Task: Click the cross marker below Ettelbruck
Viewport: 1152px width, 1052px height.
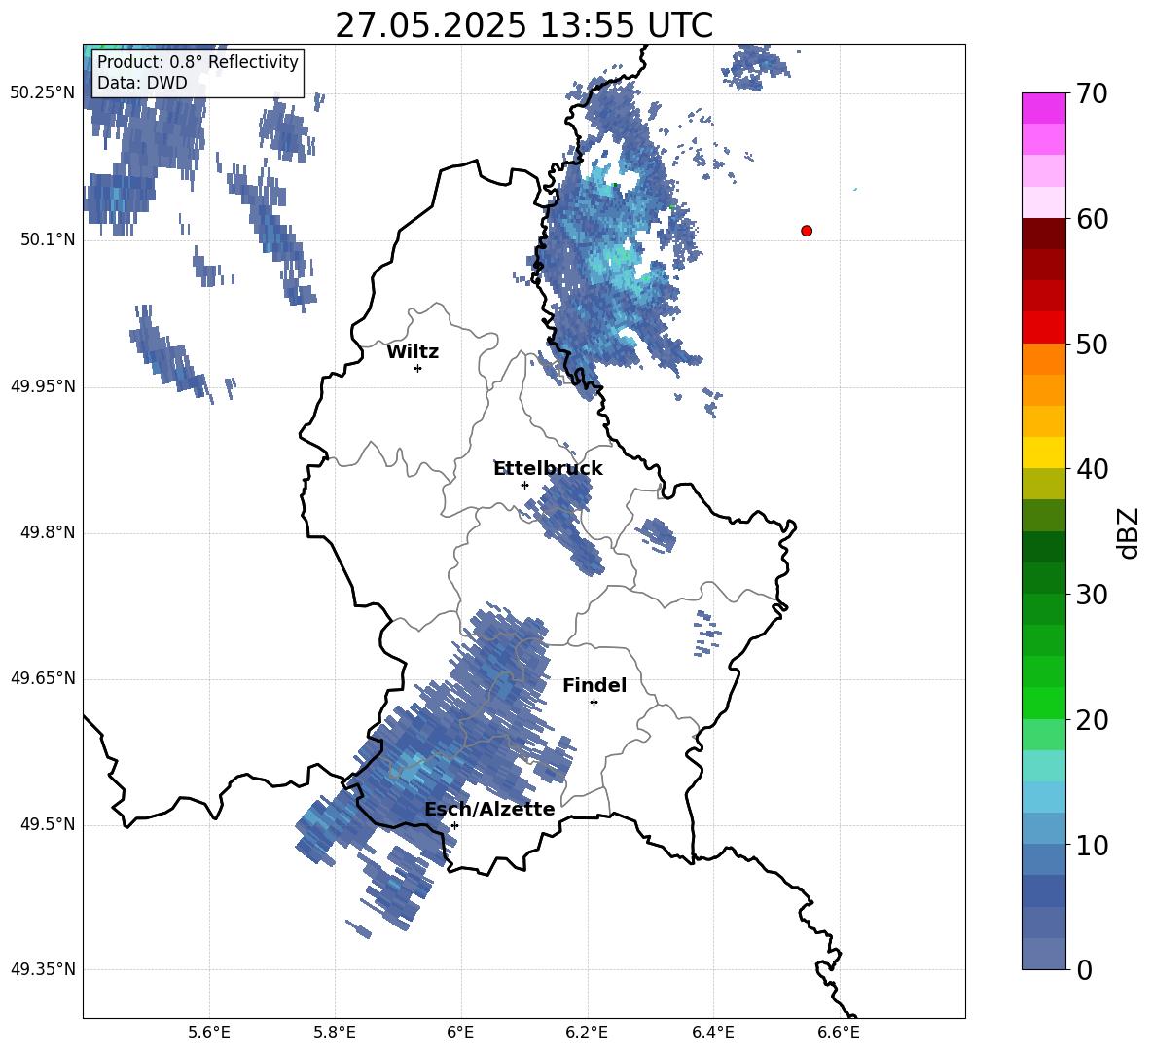Action: point(524,485)
